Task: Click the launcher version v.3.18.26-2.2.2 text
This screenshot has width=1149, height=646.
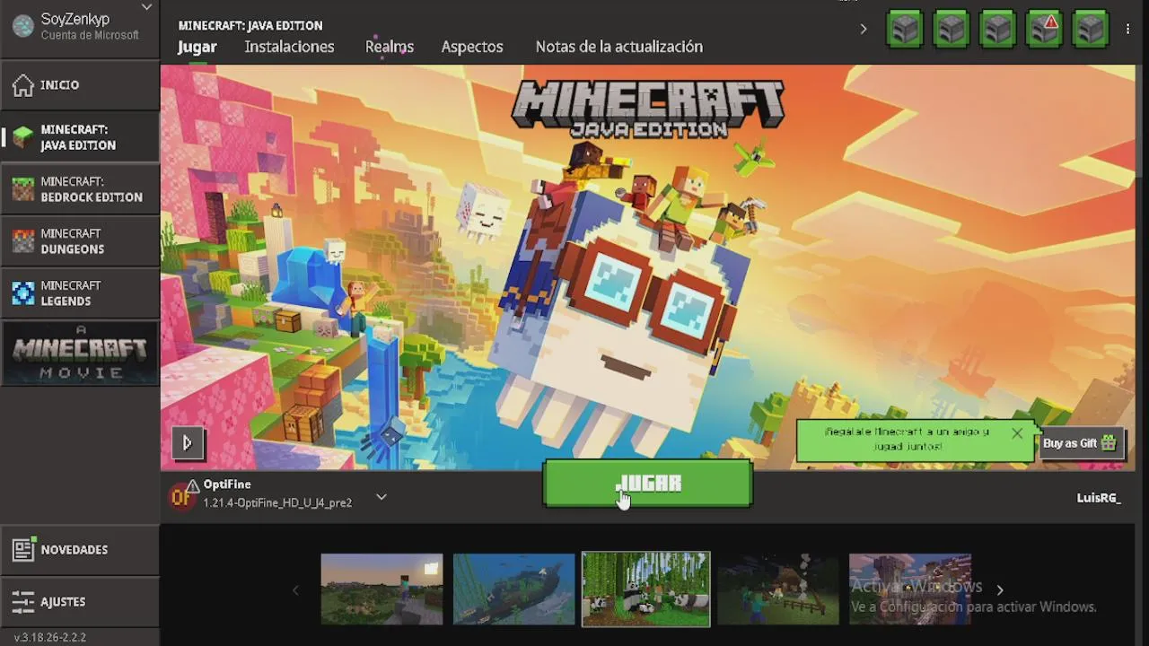Action: pyautogui.click(x=50, y=637)
